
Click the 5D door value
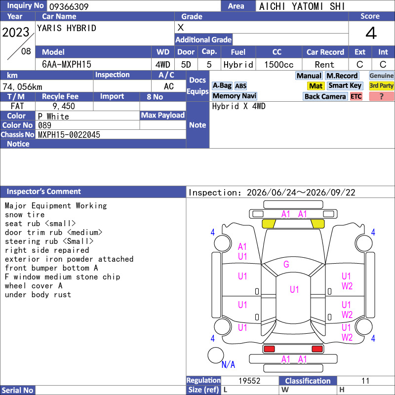tap(186, 65)
